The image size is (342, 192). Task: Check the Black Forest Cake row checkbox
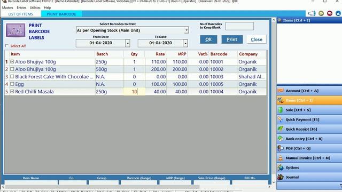tap(12, 76)
